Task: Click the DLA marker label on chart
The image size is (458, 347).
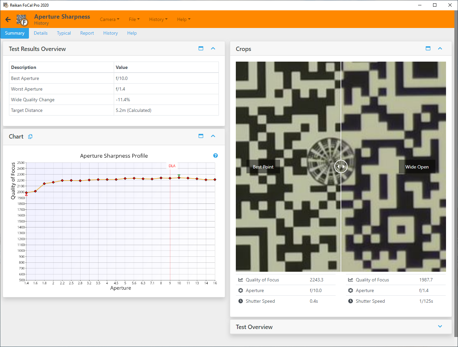Action: (x=172, y=166)
